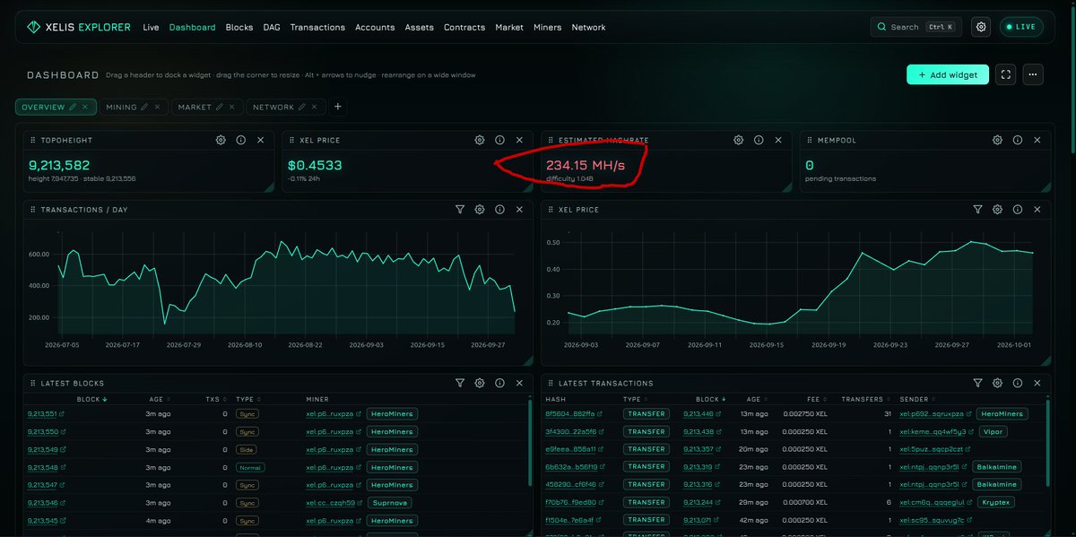Show info for Topoheight widget

240,141
